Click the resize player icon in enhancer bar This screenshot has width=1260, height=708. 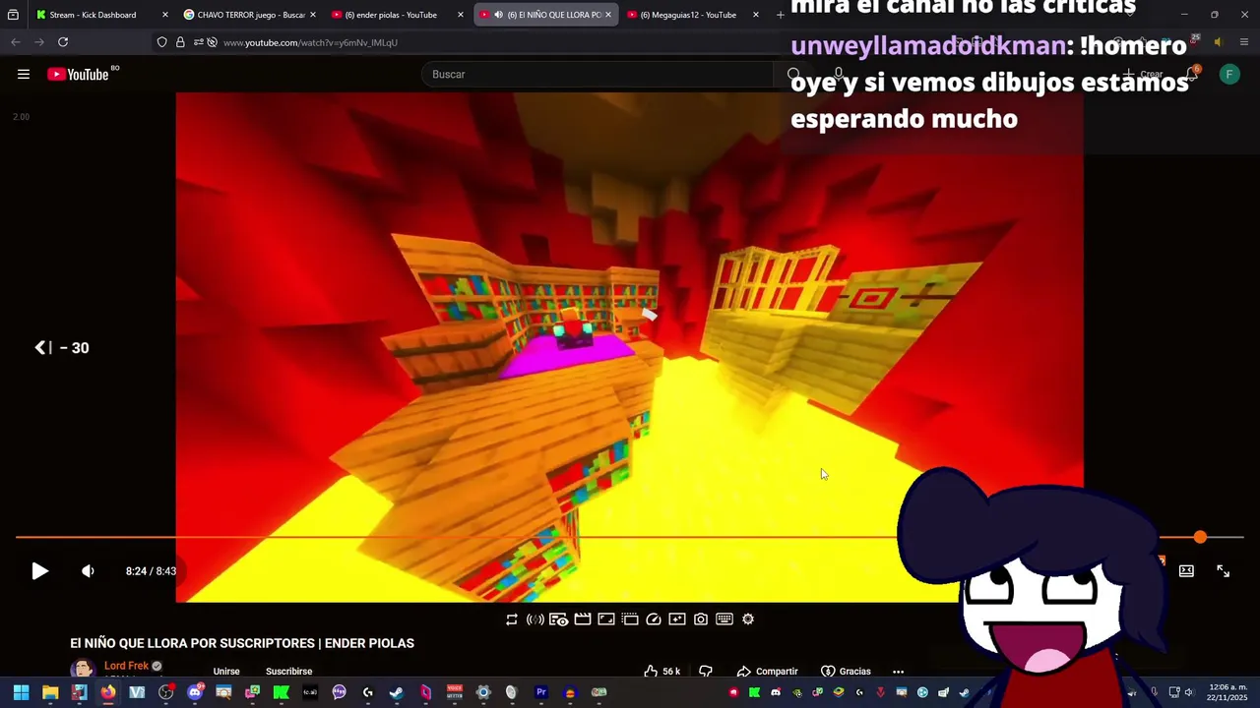[x=606, y=619]
